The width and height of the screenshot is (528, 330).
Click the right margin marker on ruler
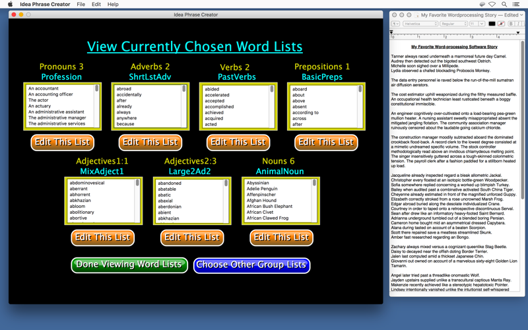coord(518,32)
